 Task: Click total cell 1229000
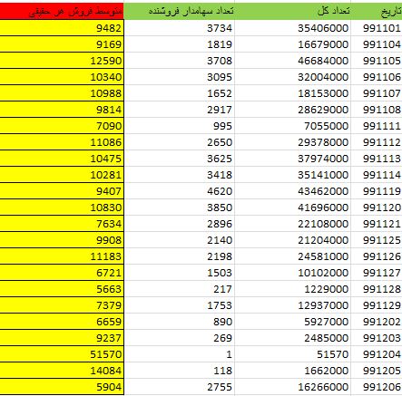click(293, 289)
